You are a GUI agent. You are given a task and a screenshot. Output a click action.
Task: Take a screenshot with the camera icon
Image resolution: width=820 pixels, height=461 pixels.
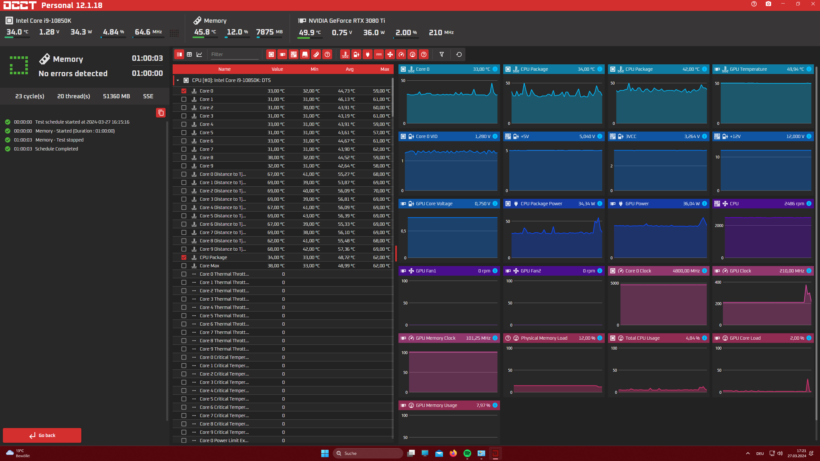[768, 4]
